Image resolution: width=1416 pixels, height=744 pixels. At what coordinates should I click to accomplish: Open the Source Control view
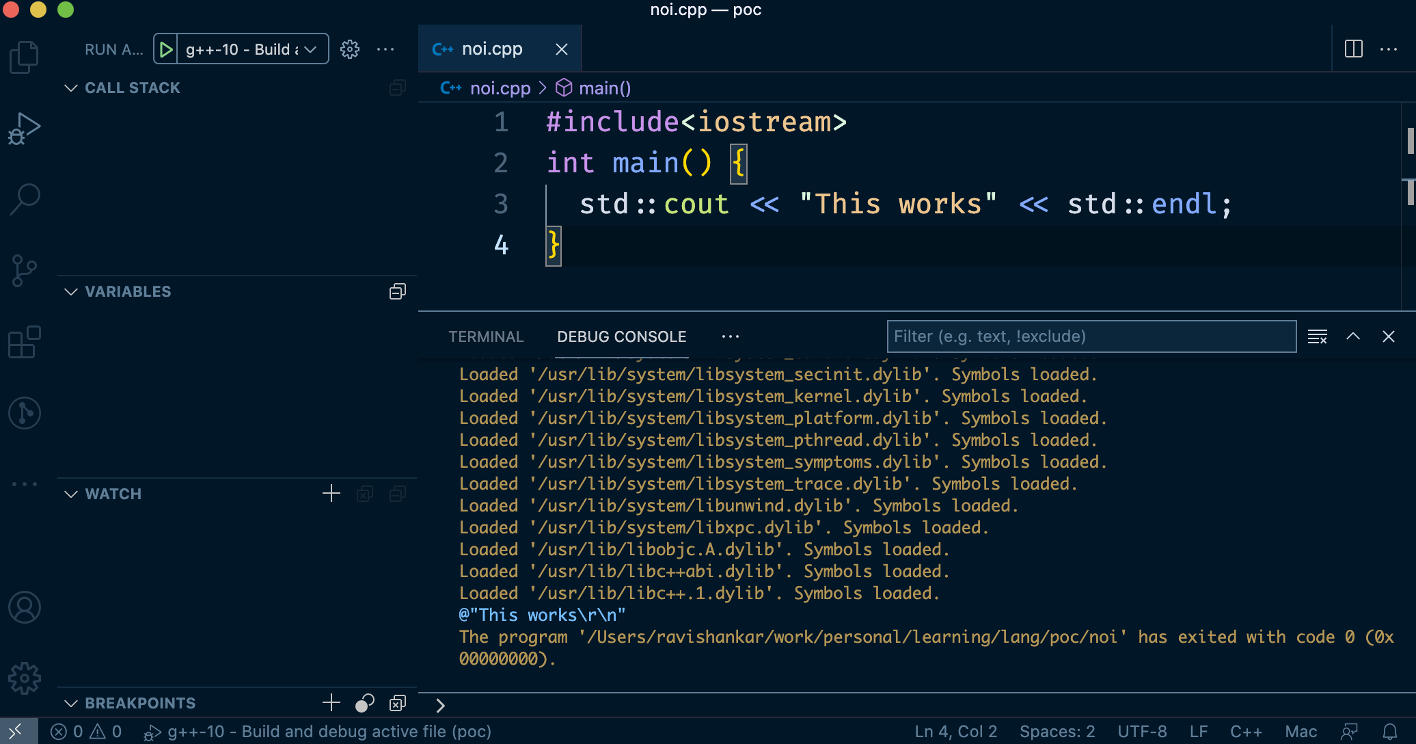click(x=25, y=271)
